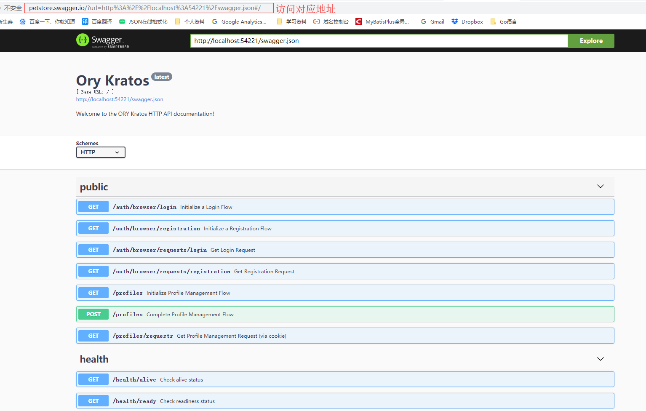Collapse the health section chevron
The height and width of the screenshot is (411, 646).
[x=601, y=359]
